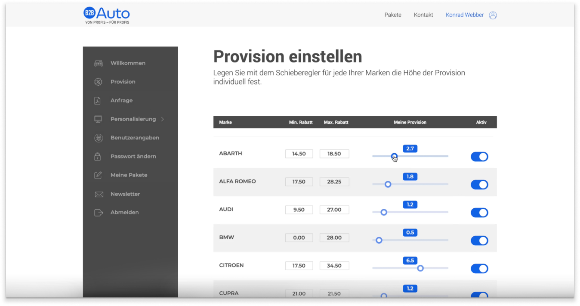The image size is (580, 306).
Task: Click the BMW provision slider handle
Action: (x=379, y=240)
